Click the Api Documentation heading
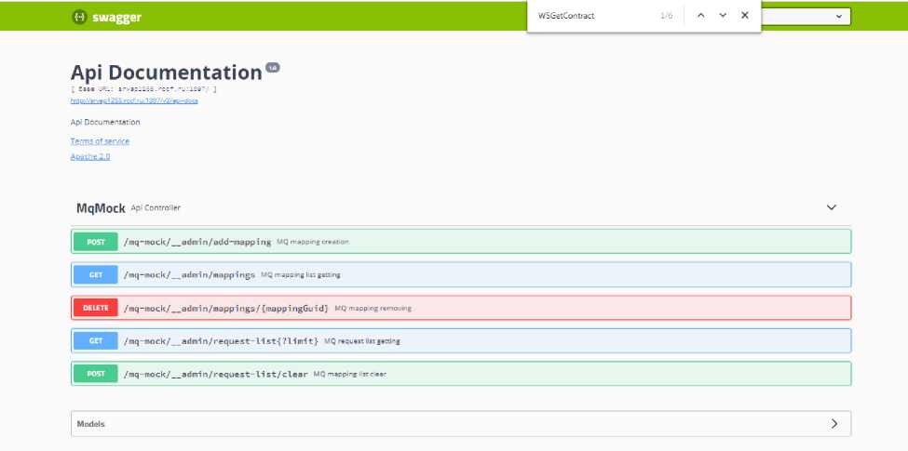 point(166,73)
